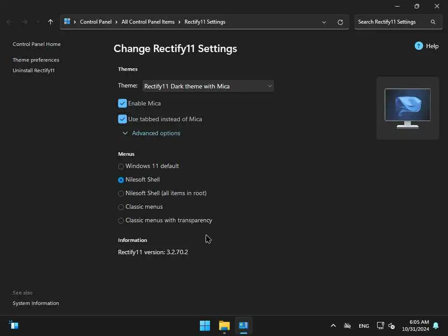The width and height of the screenshot is (448, 336).
Task: Toggle Use tabbed instead of Mica
Action: click(x=122, y=119)
